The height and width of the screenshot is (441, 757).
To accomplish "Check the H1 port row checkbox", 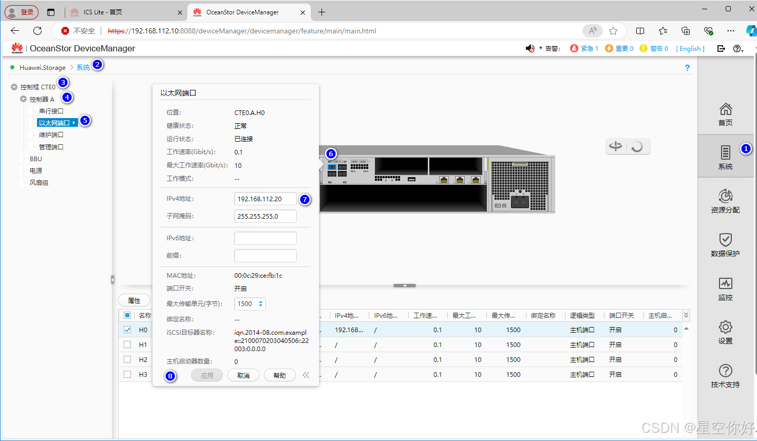I will 127,345.
